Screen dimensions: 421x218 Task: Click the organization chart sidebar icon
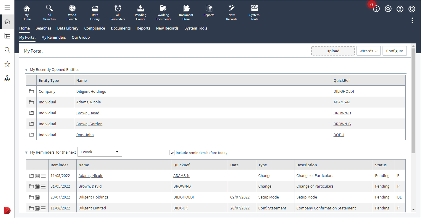tap(7, 78)
